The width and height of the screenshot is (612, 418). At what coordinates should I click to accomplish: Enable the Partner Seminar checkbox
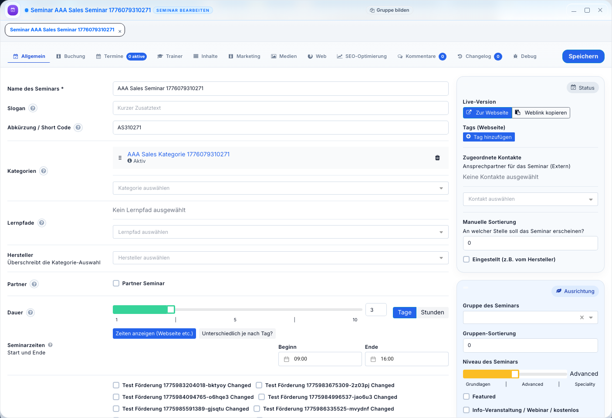[x=116, y=283]
